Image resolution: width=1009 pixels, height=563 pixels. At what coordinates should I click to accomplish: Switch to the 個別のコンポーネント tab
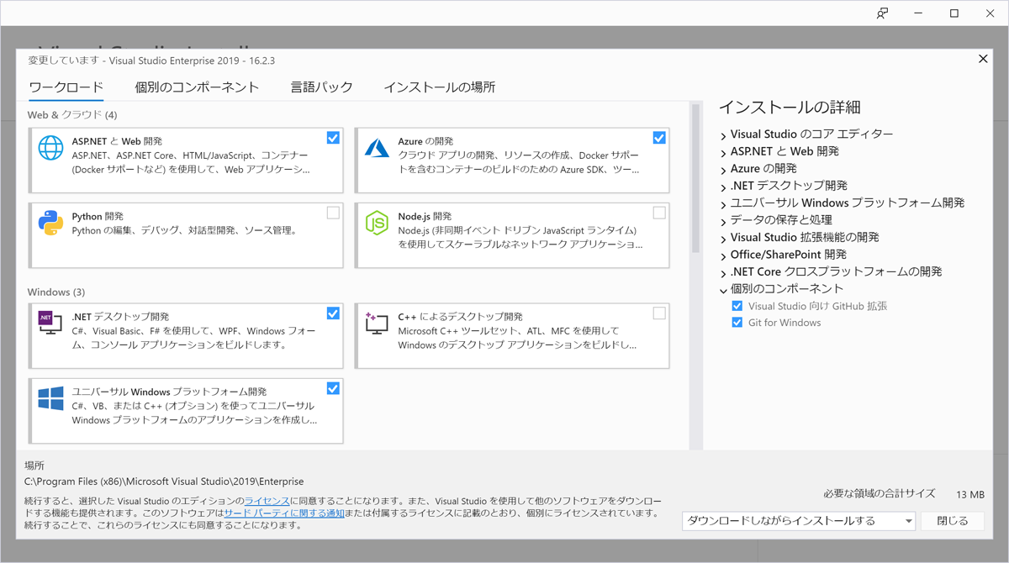197,87
